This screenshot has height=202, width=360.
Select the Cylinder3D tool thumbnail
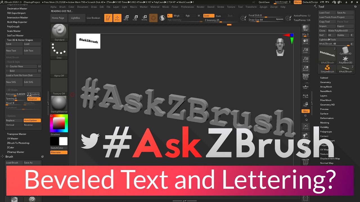coord(345,51)
